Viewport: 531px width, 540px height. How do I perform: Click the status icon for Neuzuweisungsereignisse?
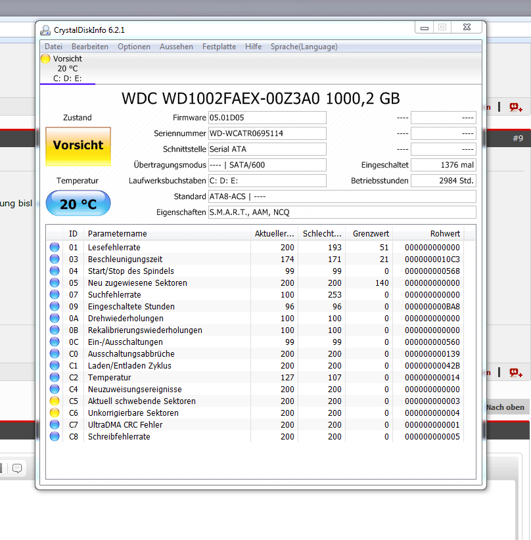click(55, 389)
